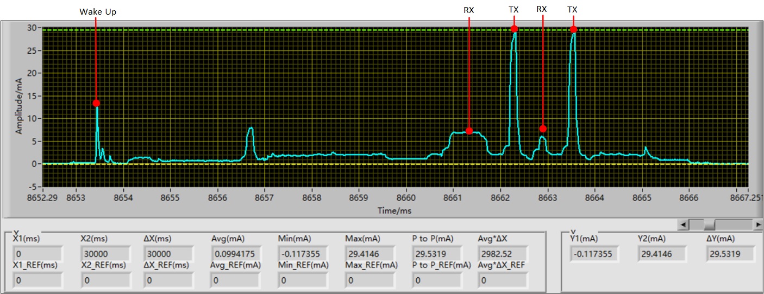
Task: Select the X2(ms) field showing 30000
Action: point(105,254)
